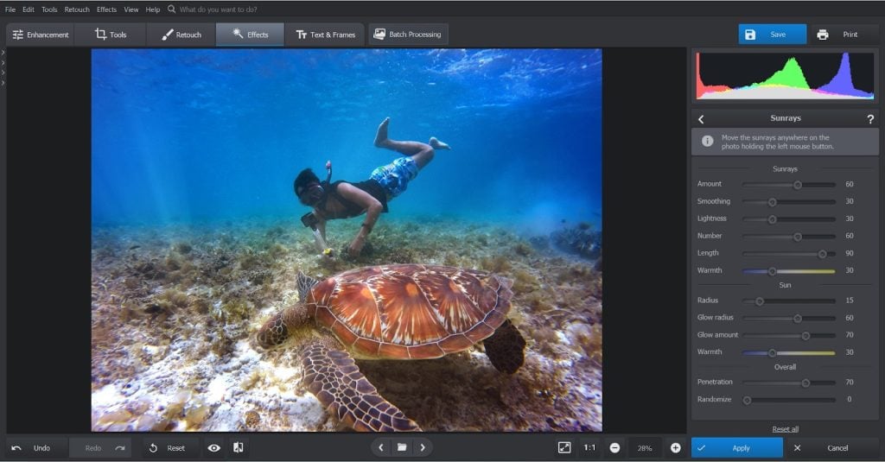Viewport: 885px width, 462px height.
Task: Click the histogram display
Action: coord(785,76)
